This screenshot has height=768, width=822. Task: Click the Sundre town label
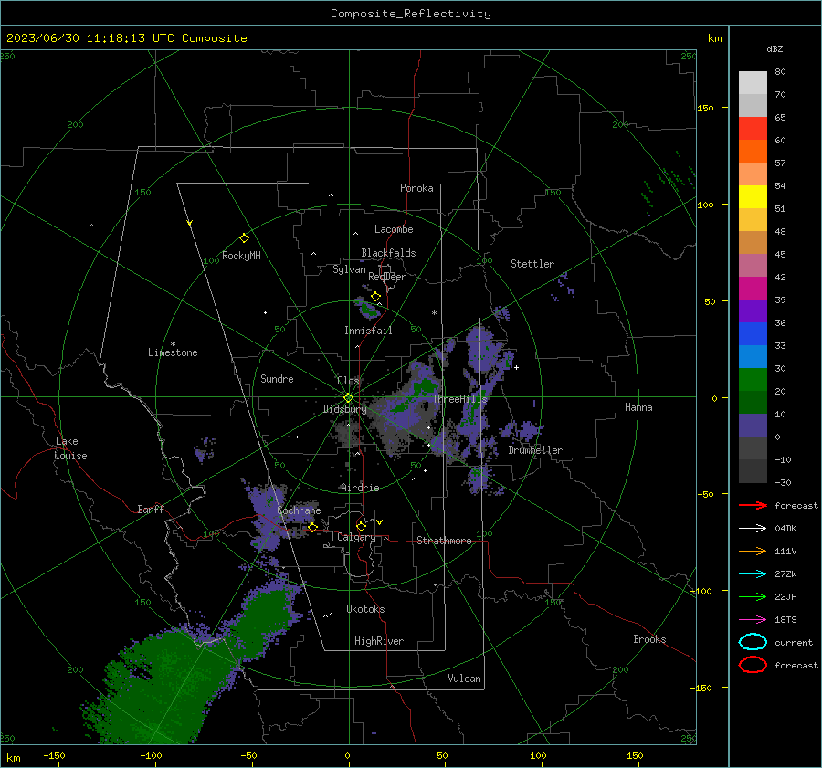point(277,378)
